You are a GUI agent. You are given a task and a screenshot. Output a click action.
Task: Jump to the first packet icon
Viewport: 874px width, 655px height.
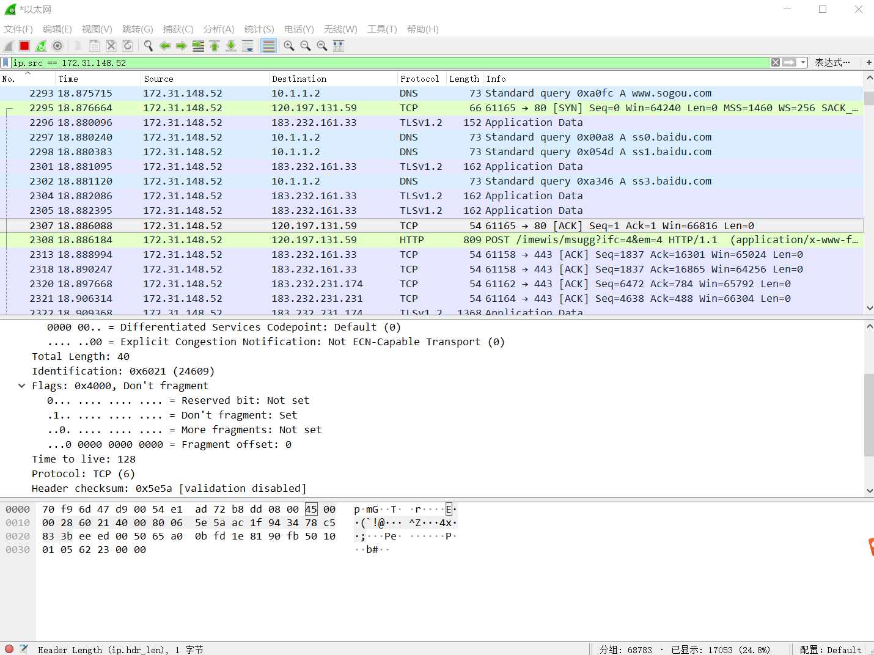pyautogui.click(x=215, y=46)
